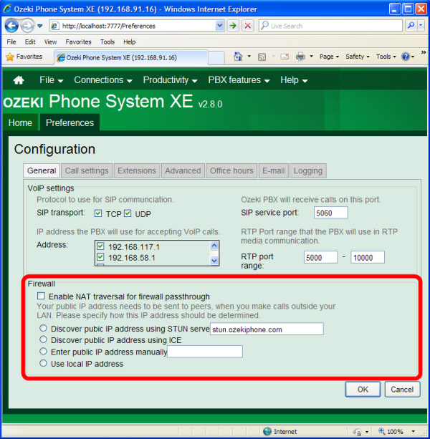Click the red Stop loading icon
Screen dimensions: 430x439
coord(248,26)
